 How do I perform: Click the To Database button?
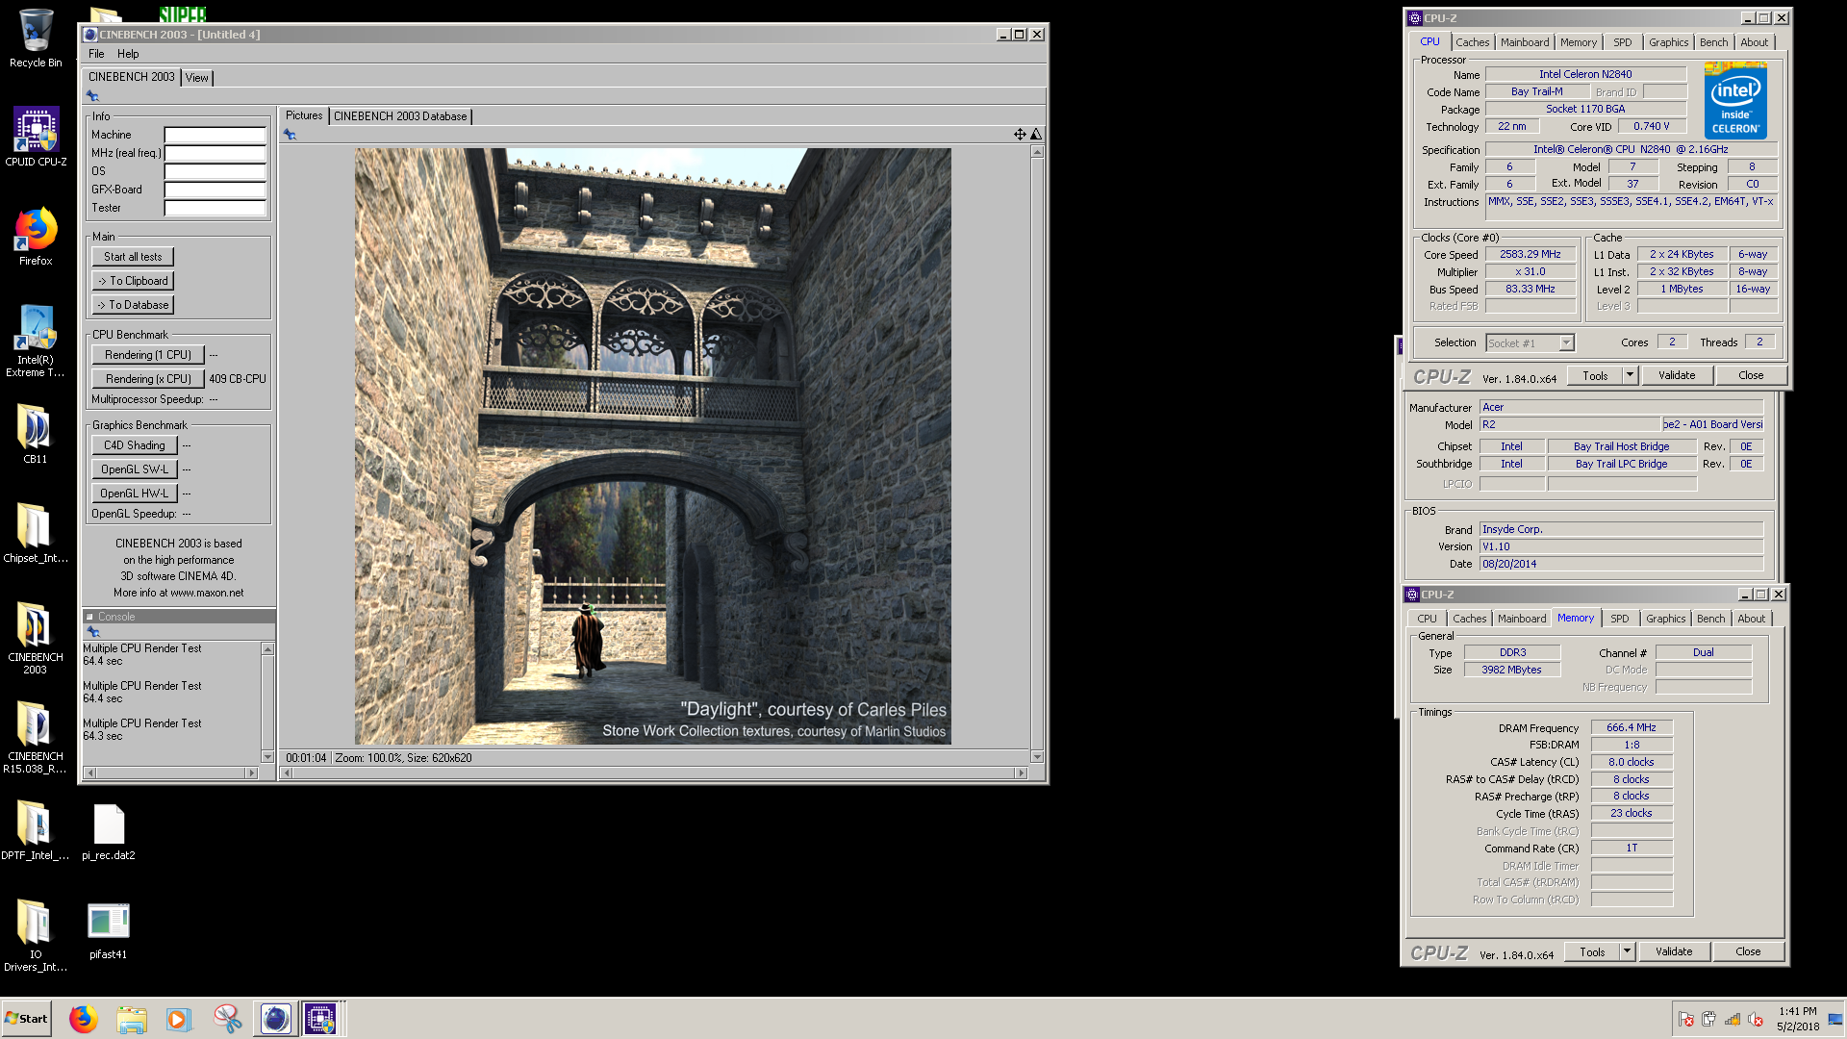tap(133, 305)
